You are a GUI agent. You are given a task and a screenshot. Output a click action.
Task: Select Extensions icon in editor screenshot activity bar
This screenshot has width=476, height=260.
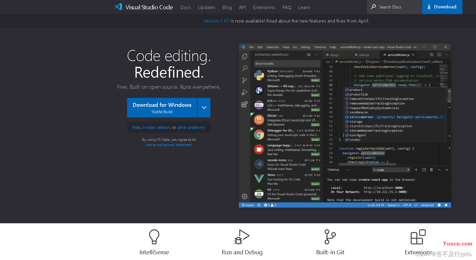244,104
